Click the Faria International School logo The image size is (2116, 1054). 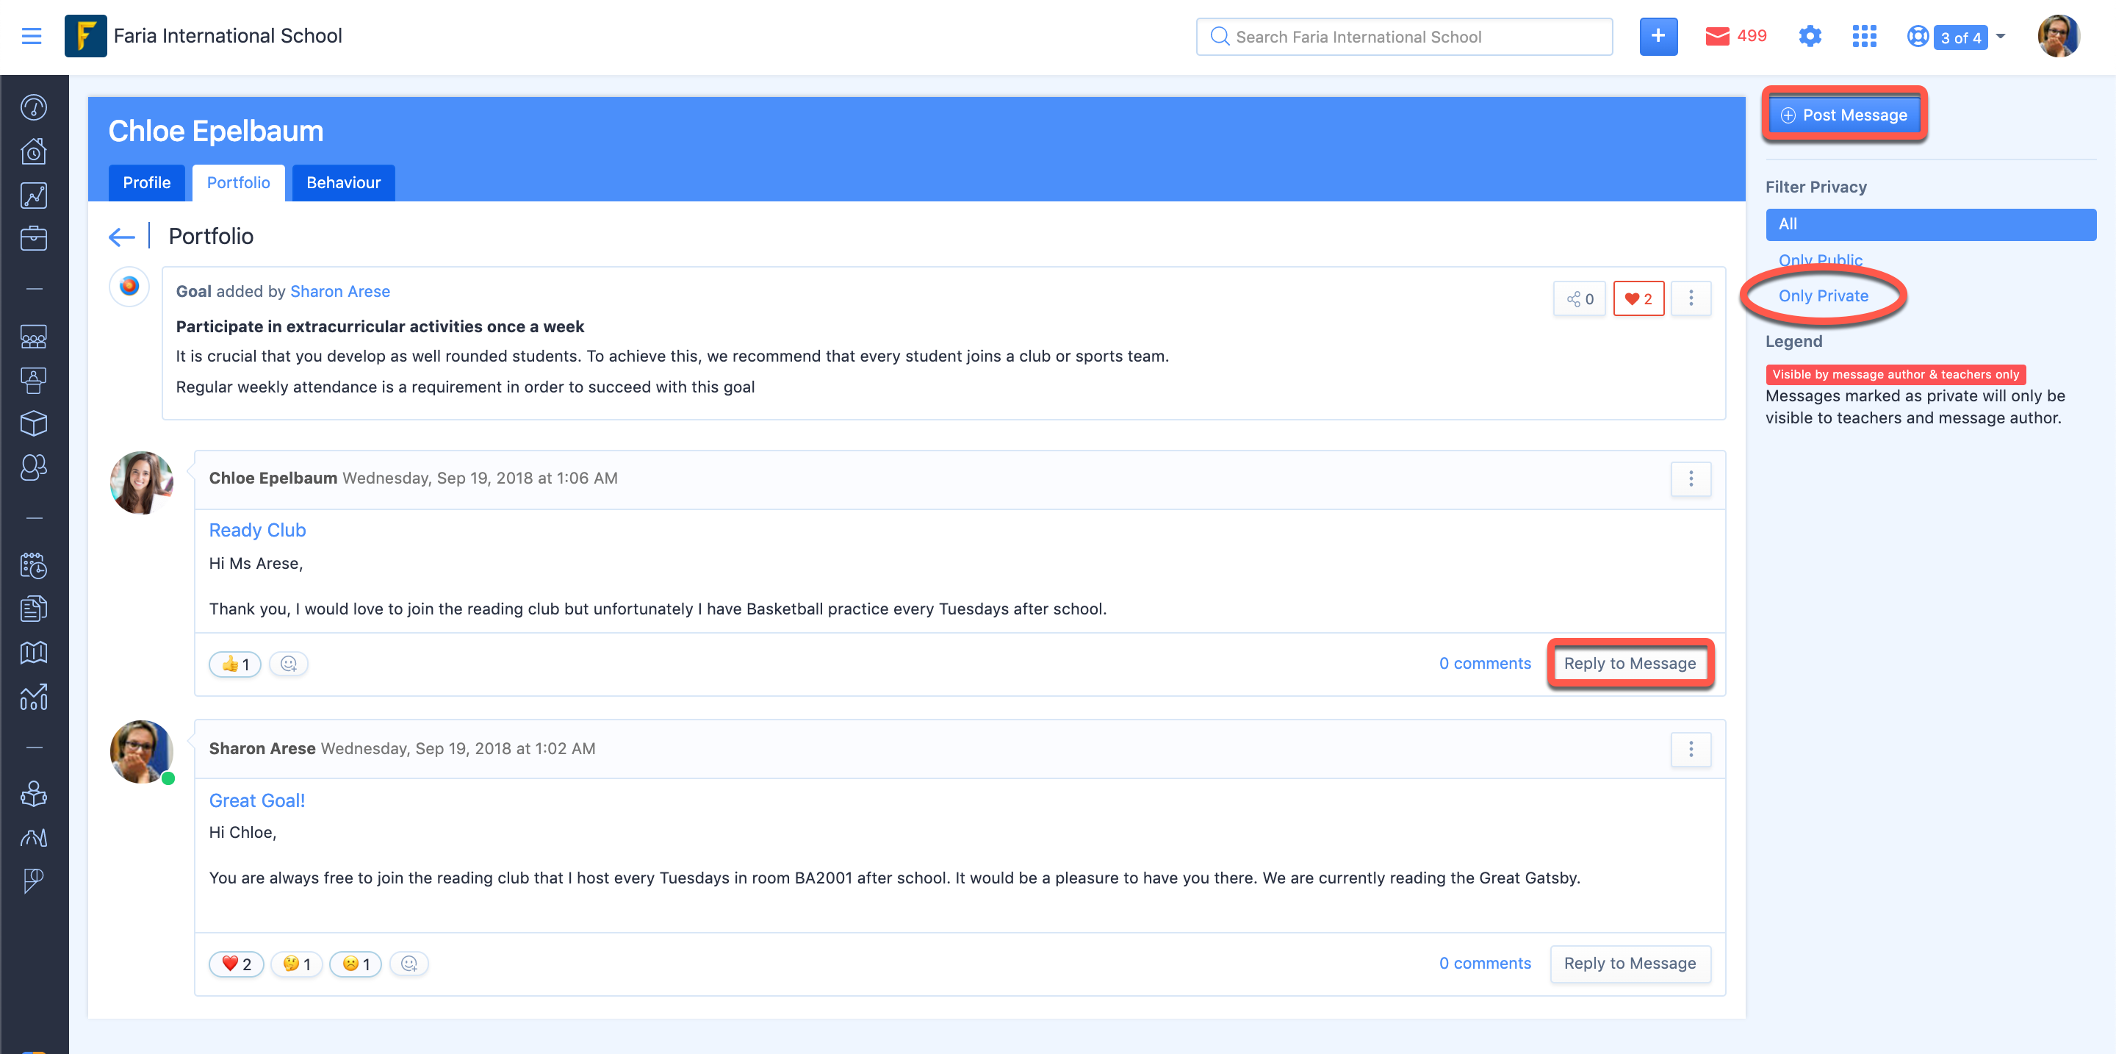(x=85, y=36)
